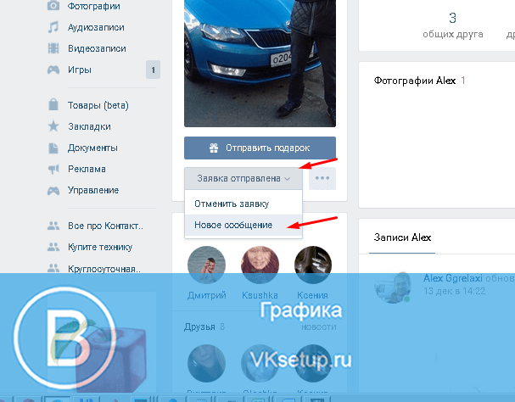
Task: Click the shopping bag Товары icon
Action: point(53,105)
